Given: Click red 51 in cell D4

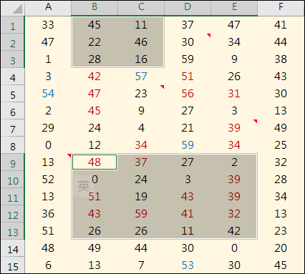Looking at the screenshot, I should point(188,77).
